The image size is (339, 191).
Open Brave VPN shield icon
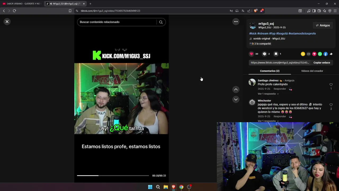[330, 11]
